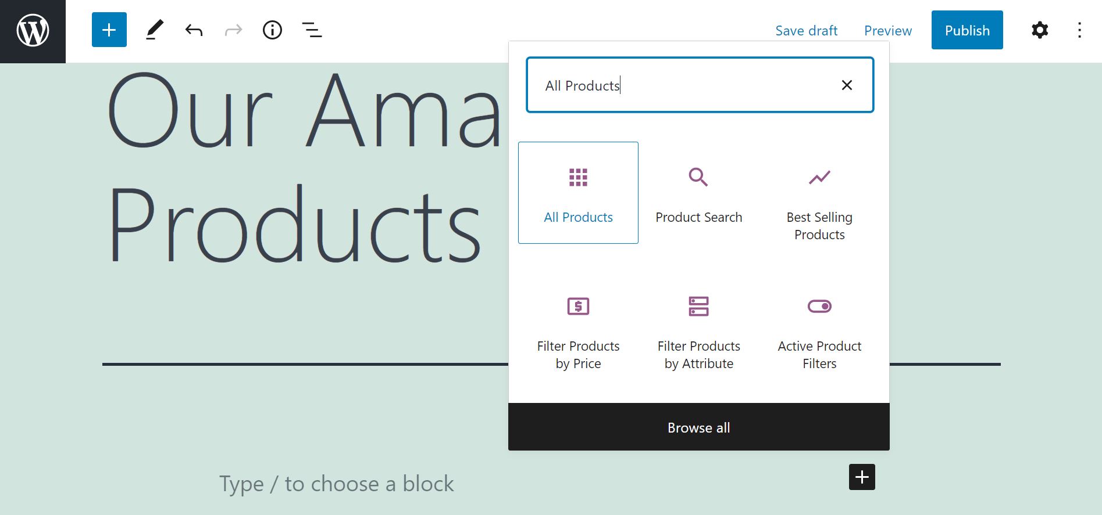Open the block inserter
This screenshot has width=1102, height=515.
[x=109, y=30]
